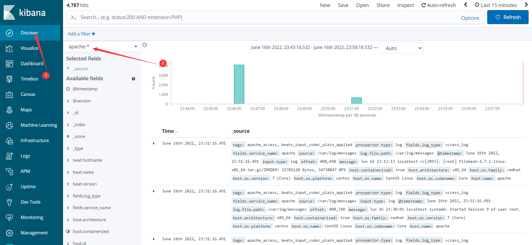Screen dimensions: 532x245
Task: Open Timelion text link in sidebar
Action: [x=29, y=79]
